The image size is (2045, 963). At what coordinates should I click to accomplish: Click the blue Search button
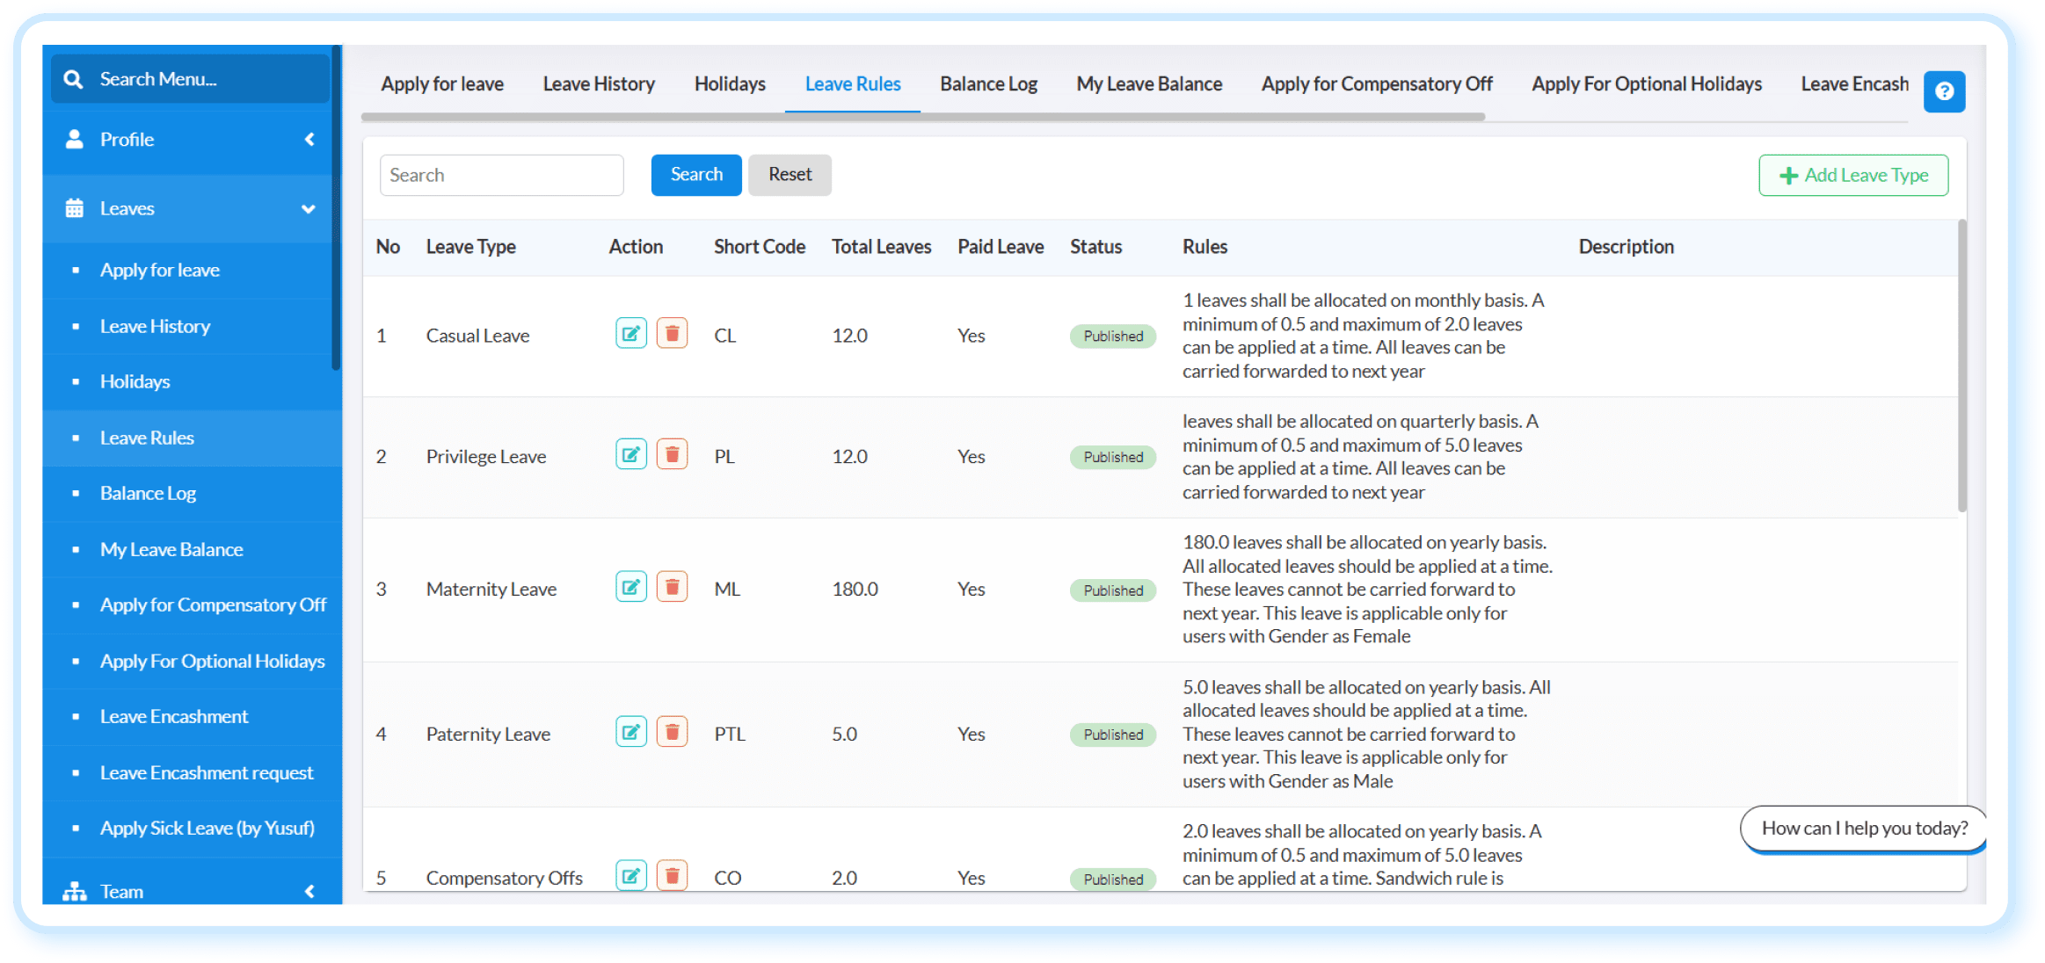point(696,175)
